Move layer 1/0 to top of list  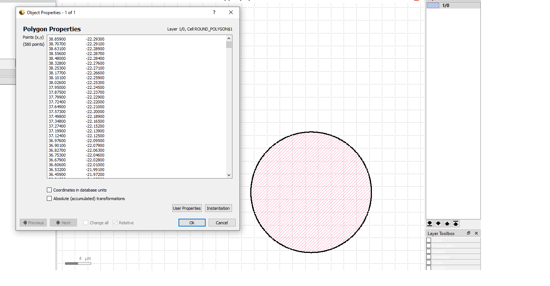coord(456,223)
